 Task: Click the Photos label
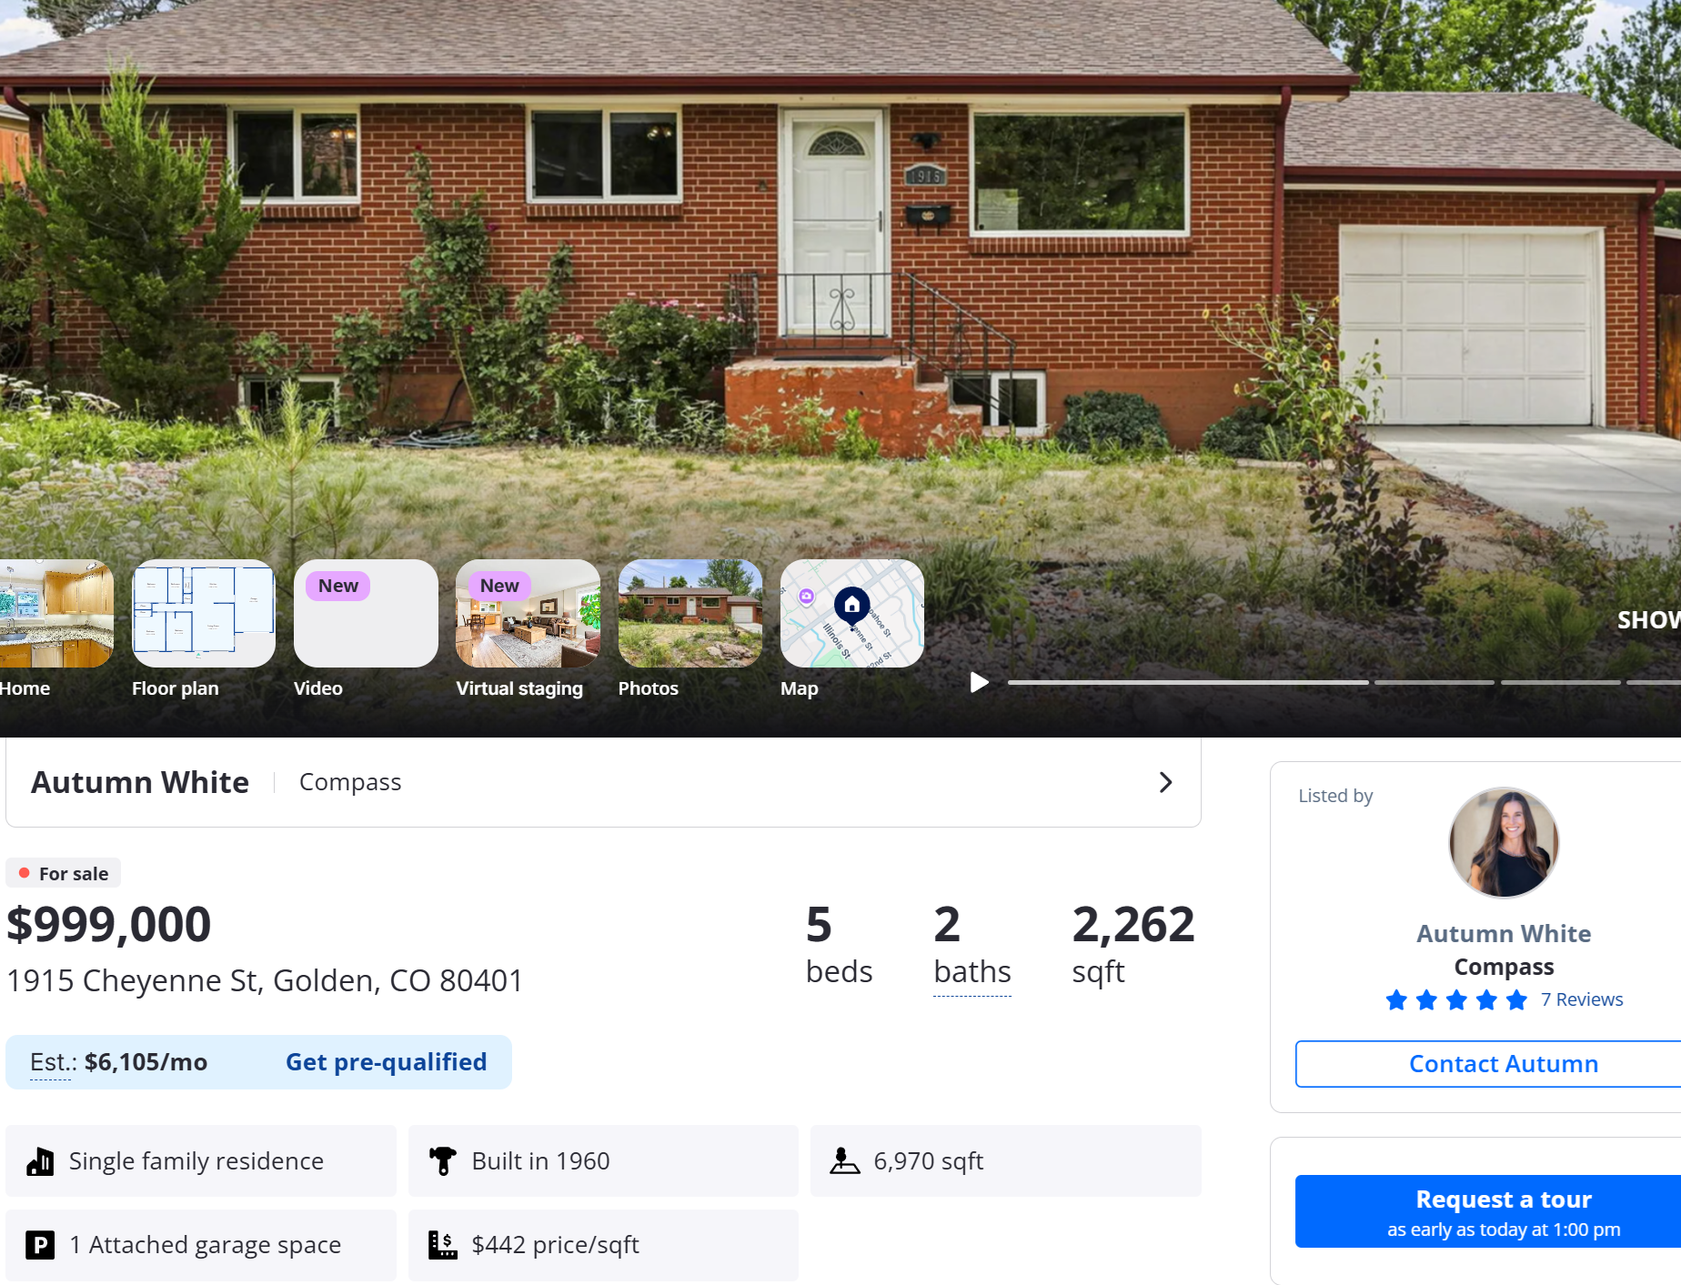click(x=649, y=688)
